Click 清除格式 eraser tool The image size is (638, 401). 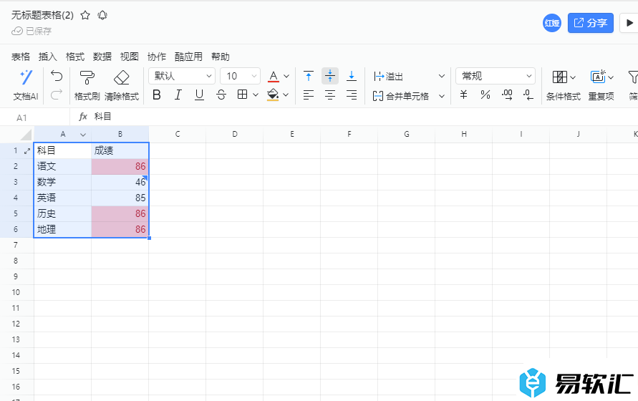pos(122,85)
